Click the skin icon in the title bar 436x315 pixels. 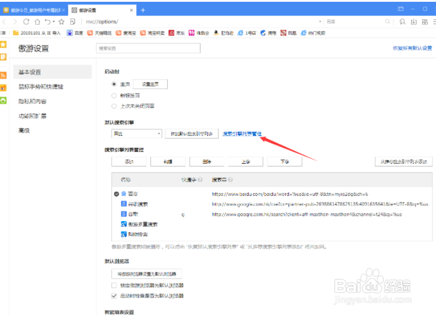400,9
